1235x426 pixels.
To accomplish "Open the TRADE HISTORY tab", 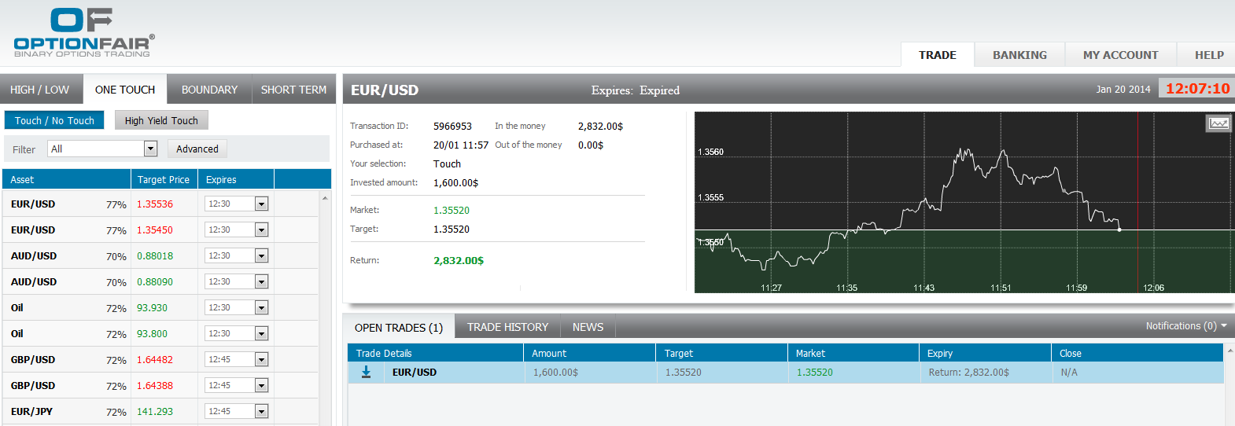I will (507, 327).
